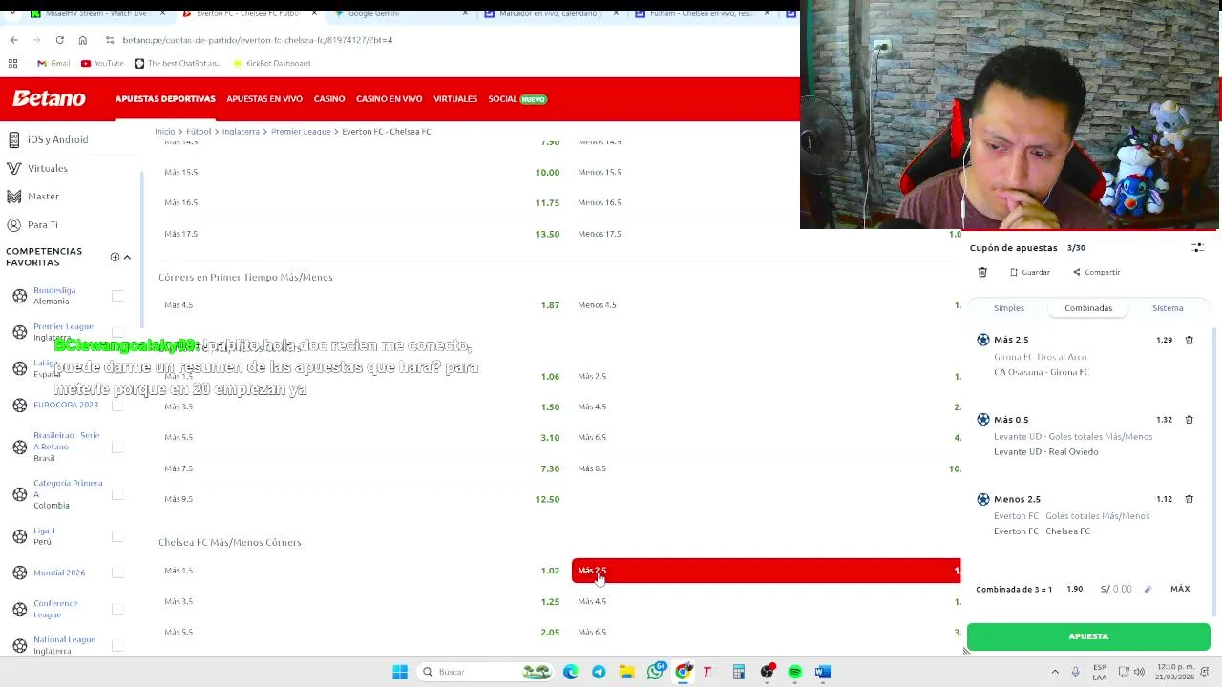The height and width of the screenshot is (687, 1222).
Task: Collapse Competencias Favoritas section
Action: pos(127,257)
